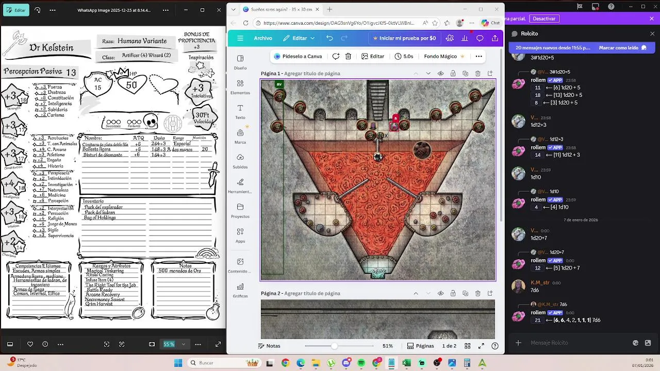Toggle Notas panel in Canva footer
Screen dimensions: 660x371
click(x=269, y=346)
